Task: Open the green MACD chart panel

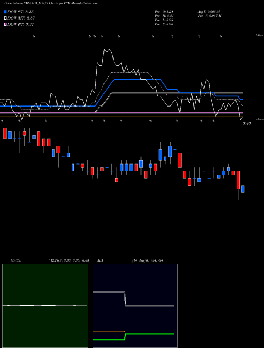Action: [45, 306]
